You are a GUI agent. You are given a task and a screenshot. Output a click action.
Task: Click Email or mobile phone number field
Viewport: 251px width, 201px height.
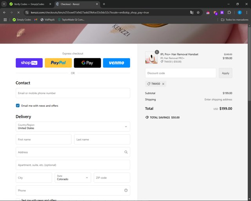pos(73,93)
